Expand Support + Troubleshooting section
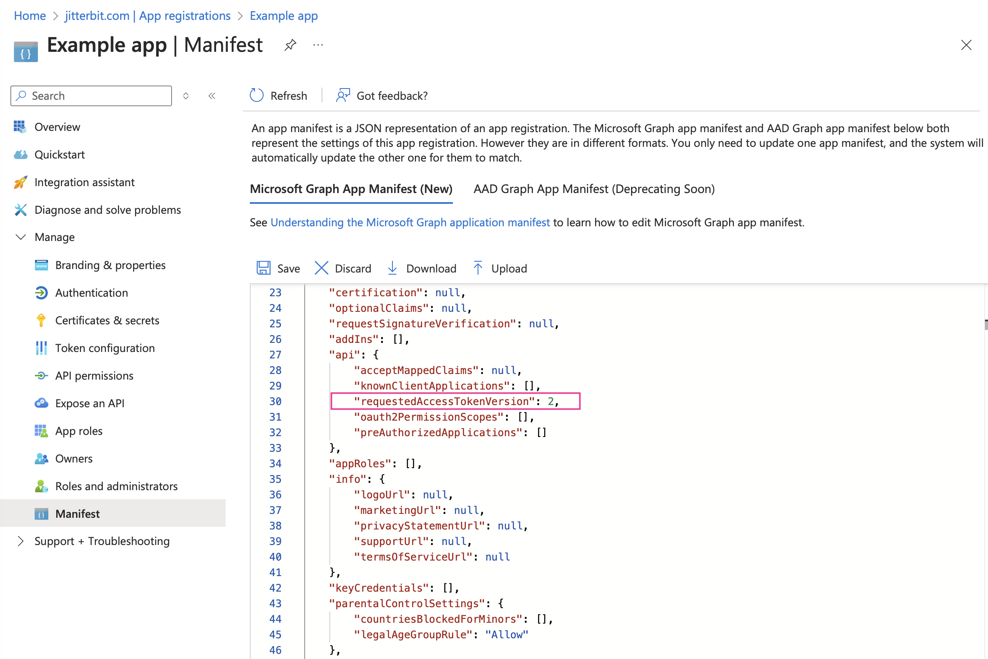The image size is (988, 659). pos(20,541)
